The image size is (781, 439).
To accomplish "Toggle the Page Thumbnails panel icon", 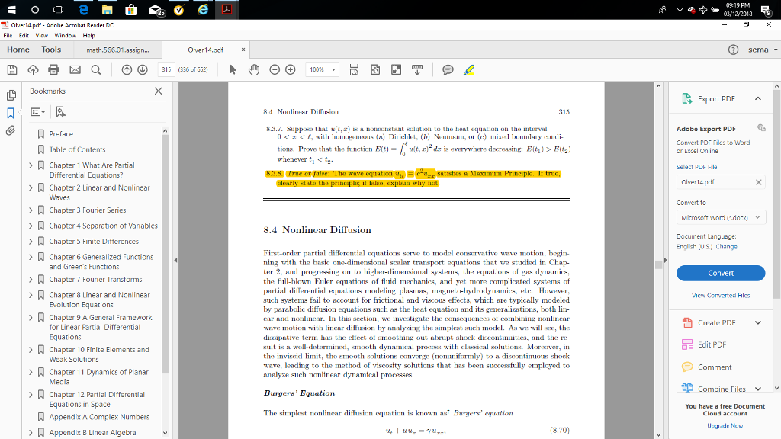I will [x=11, y=96].
